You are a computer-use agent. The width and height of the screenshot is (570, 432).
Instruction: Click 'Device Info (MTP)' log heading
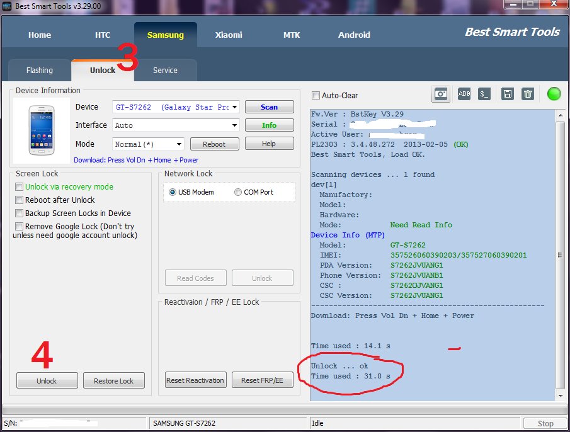pyautogui.click(x=348, y=235)
